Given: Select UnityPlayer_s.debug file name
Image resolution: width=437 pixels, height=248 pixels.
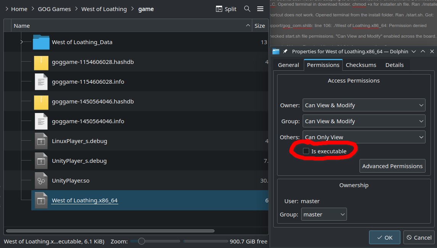Looking at the screenshot, I should 79,161.
